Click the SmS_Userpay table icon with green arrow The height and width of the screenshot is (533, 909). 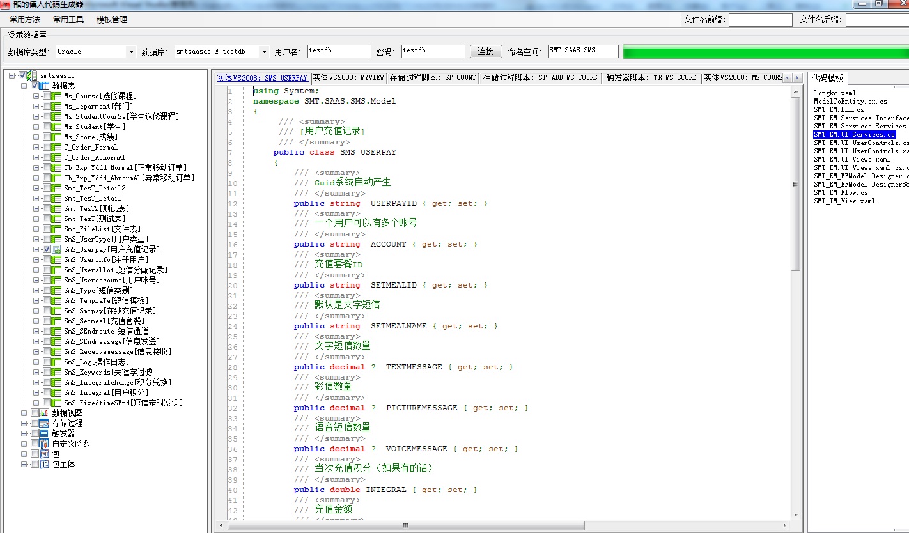point(56,249)
